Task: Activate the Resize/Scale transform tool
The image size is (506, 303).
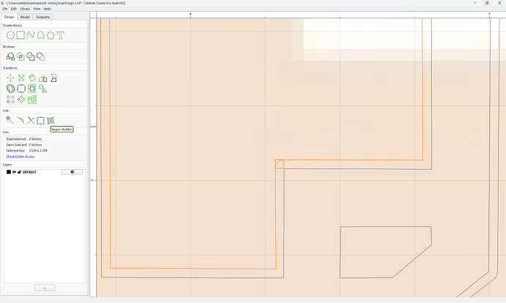Action: (x=21, y=78)
